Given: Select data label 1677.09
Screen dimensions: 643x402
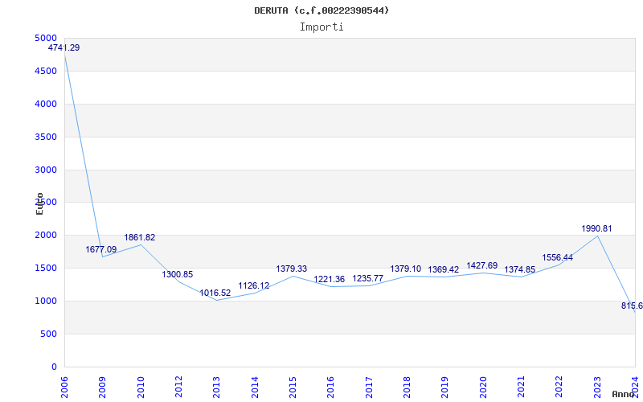Looking at the screenshot, I should [101, 249].
